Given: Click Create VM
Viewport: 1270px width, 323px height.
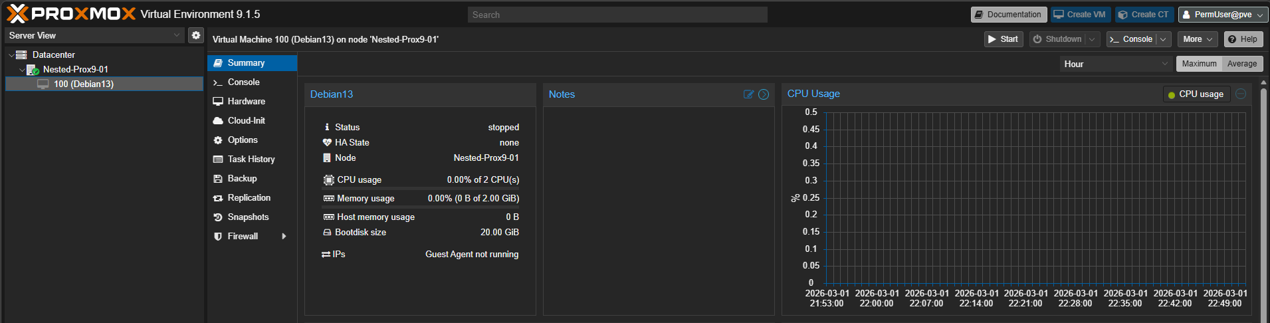Looking at the screenshot, I should tap(1079, 15).
